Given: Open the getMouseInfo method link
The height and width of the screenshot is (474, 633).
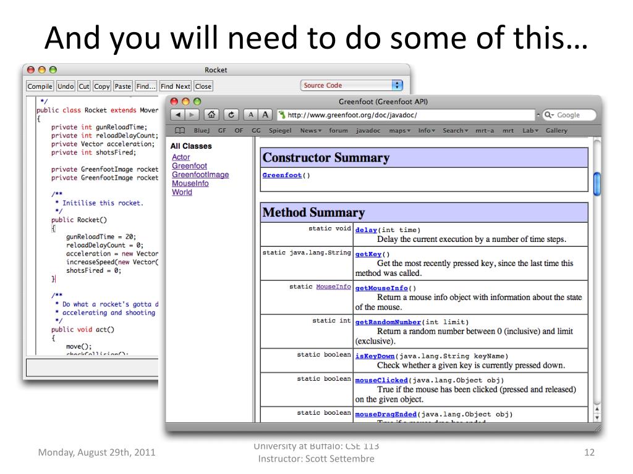Looking at the screenshot, I should tap(381, 288).
